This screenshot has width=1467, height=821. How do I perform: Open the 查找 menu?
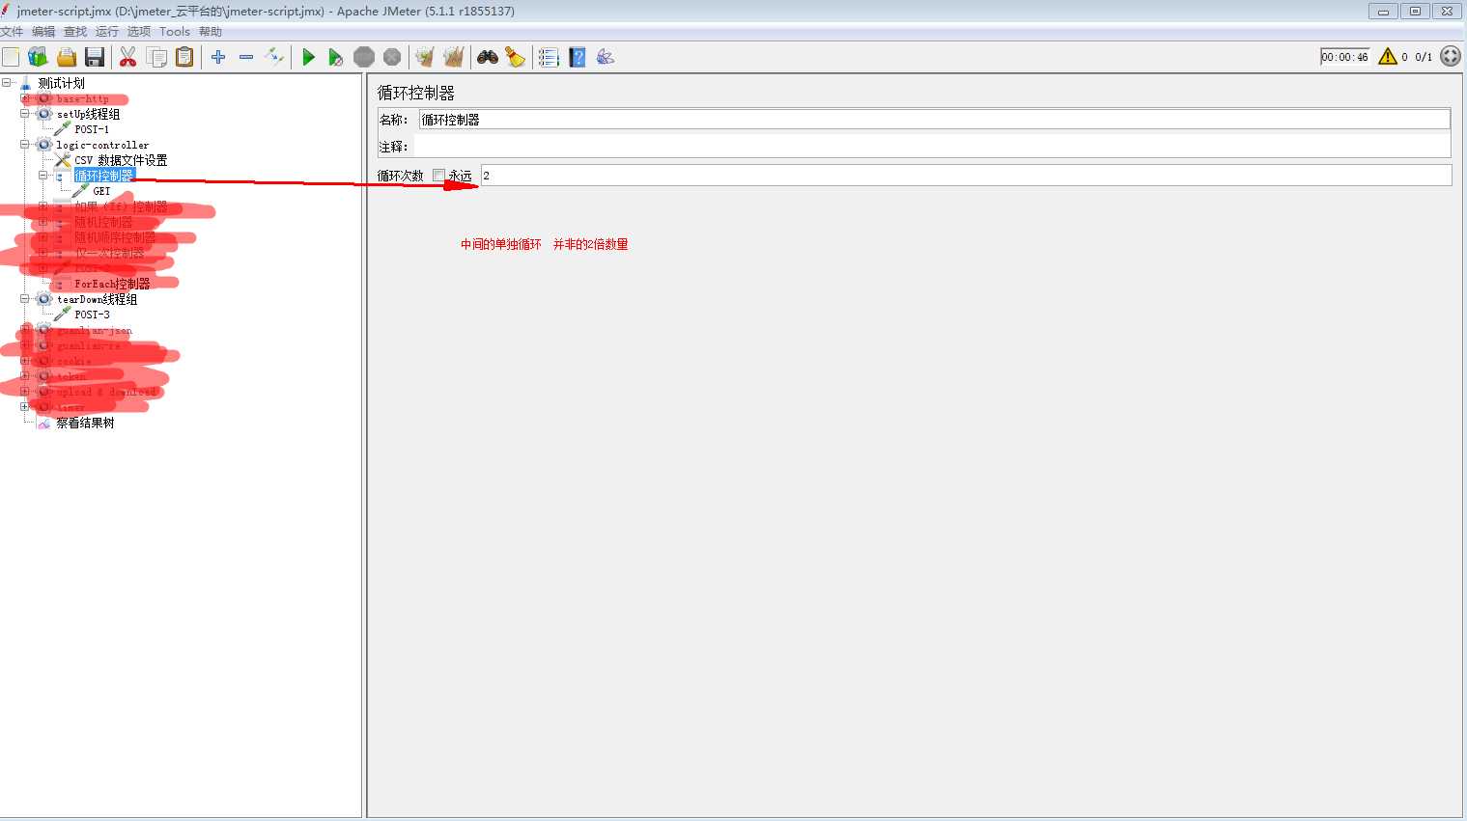[75, 32]
